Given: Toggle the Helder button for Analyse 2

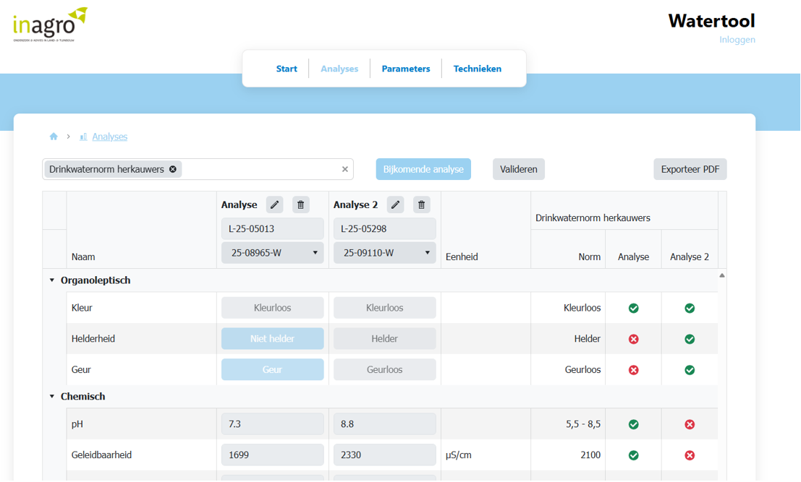Looking at the screenshot, I should pyautogui.click(x=385, y=339).
